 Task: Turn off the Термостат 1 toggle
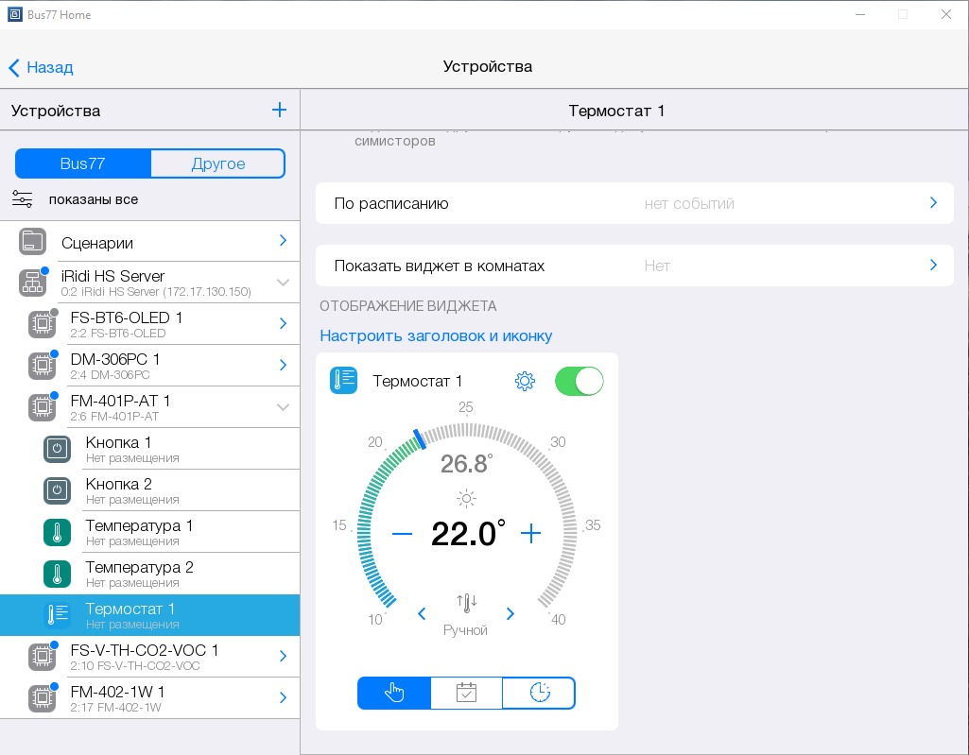[x=579, y=382]
